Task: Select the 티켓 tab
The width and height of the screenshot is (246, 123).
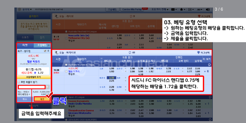Action: [x=25, y=45]
